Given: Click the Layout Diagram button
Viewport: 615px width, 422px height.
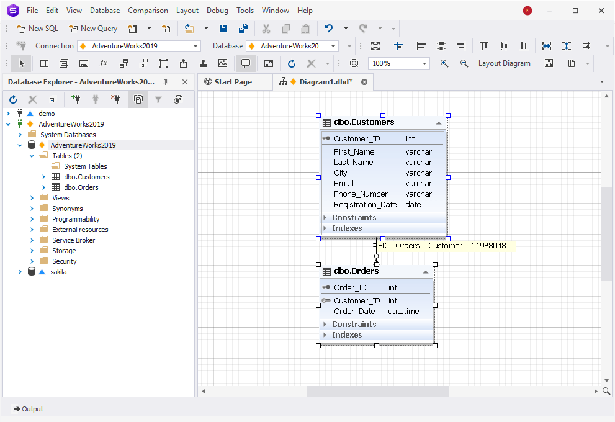Looking at the screenshot, I should point(505,63).
